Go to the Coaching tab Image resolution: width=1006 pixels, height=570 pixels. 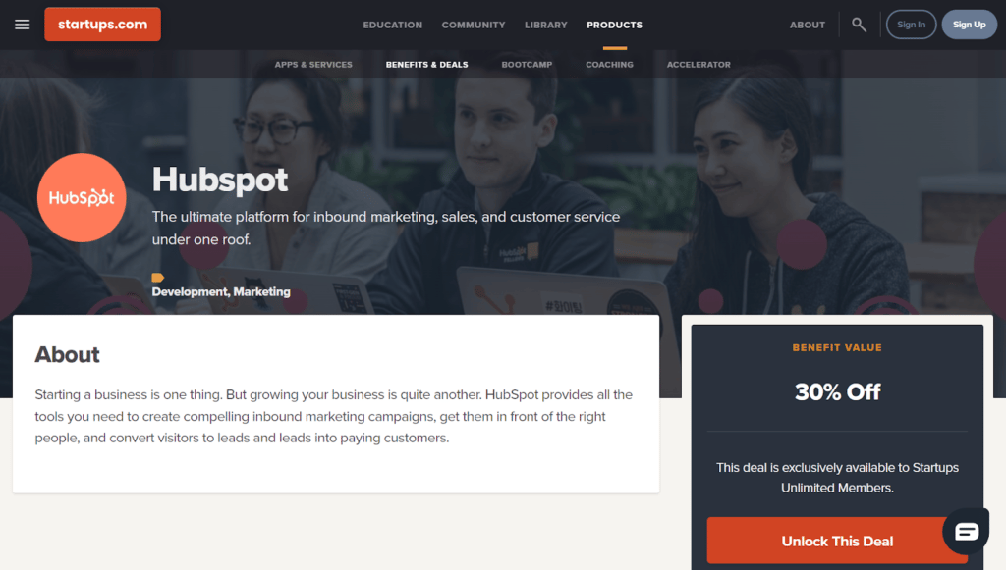coord(609,65)
